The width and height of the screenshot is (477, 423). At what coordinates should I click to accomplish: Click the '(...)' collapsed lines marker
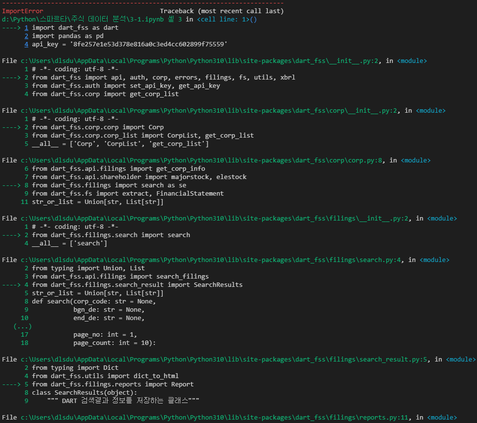(22, 326)
